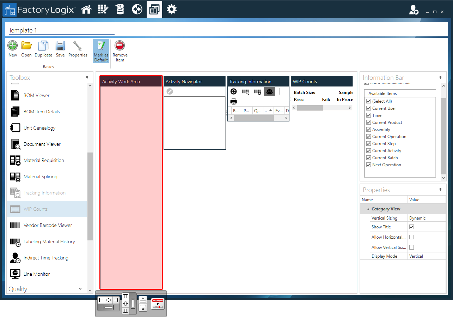Open the Settings gear in the top bar
This screenshot has width=453, height=323.
tap(172, 9)
